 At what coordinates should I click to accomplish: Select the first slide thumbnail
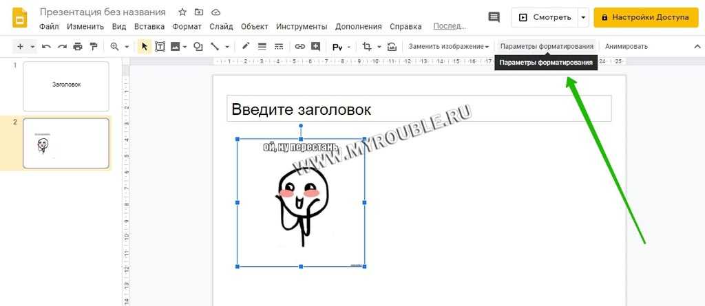[x=66, y=86]
